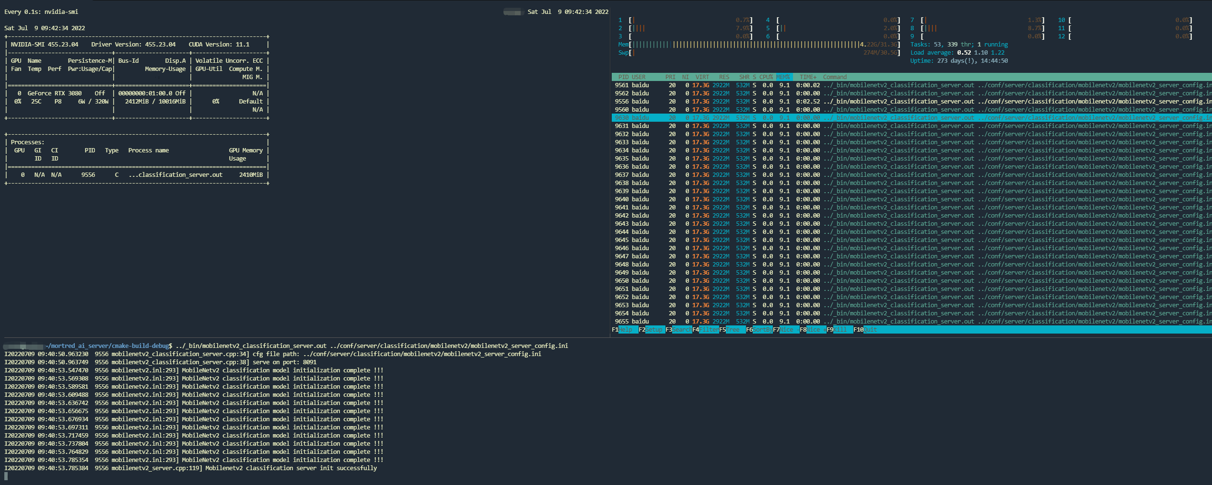Viewport: 1212px width, 485px height.
Task: Click F8 Nice + in htop footer
Action: 813,330
